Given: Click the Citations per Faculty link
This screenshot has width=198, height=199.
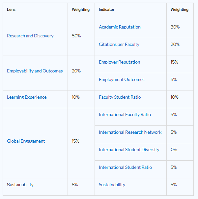Looking at the screenshot, I should coord(119,44).
